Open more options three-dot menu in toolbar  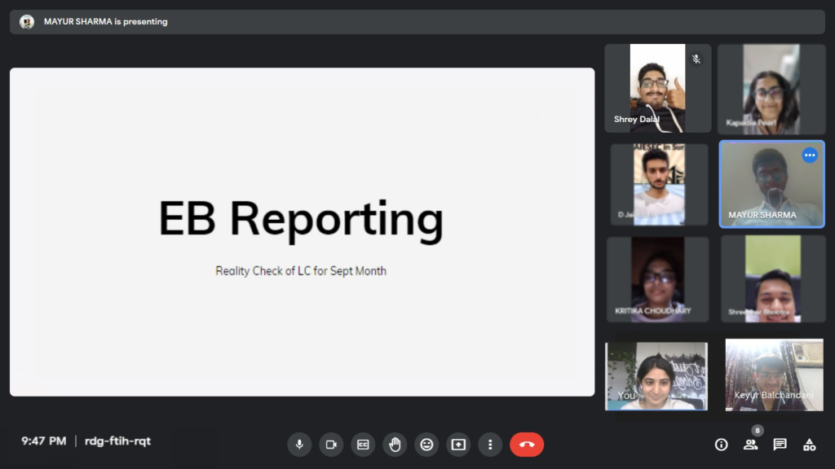tap(490, 445)
